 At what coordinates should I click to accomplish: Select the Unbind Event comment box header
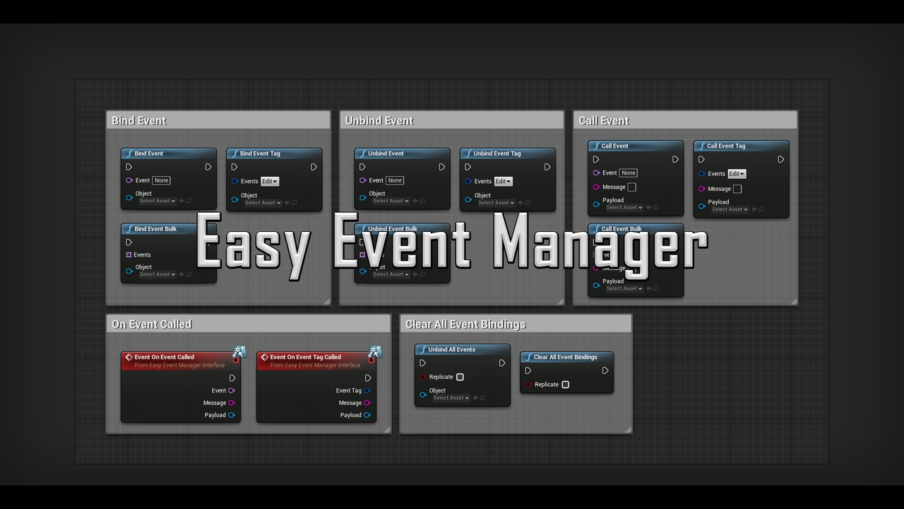point(452,120)
